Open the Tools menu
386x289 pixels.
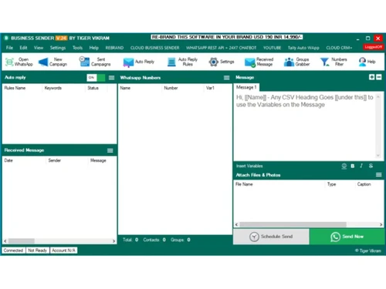click(77, 48)
